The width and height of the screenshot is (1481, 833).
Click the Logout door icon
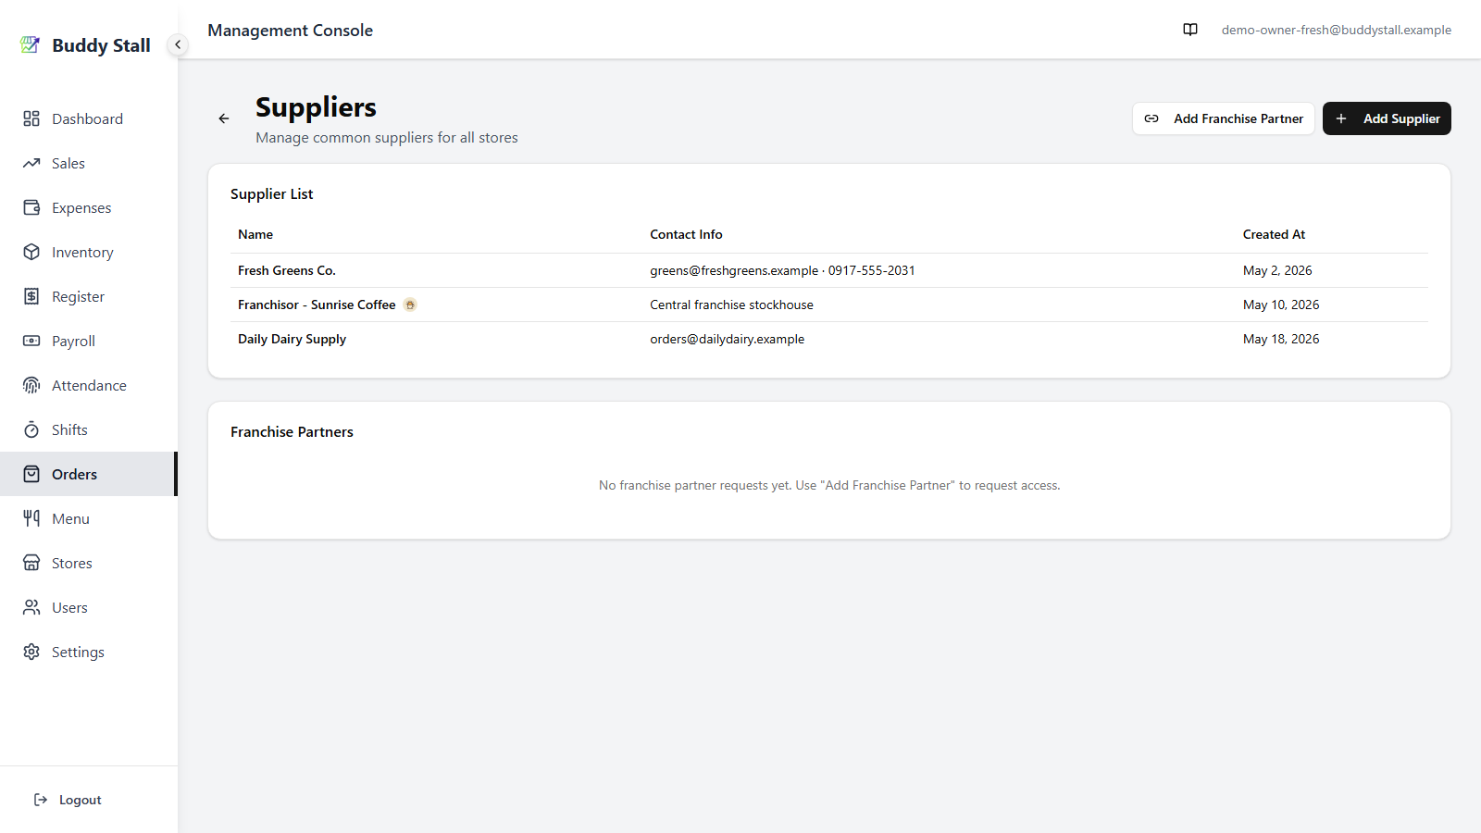coord(41,800)
